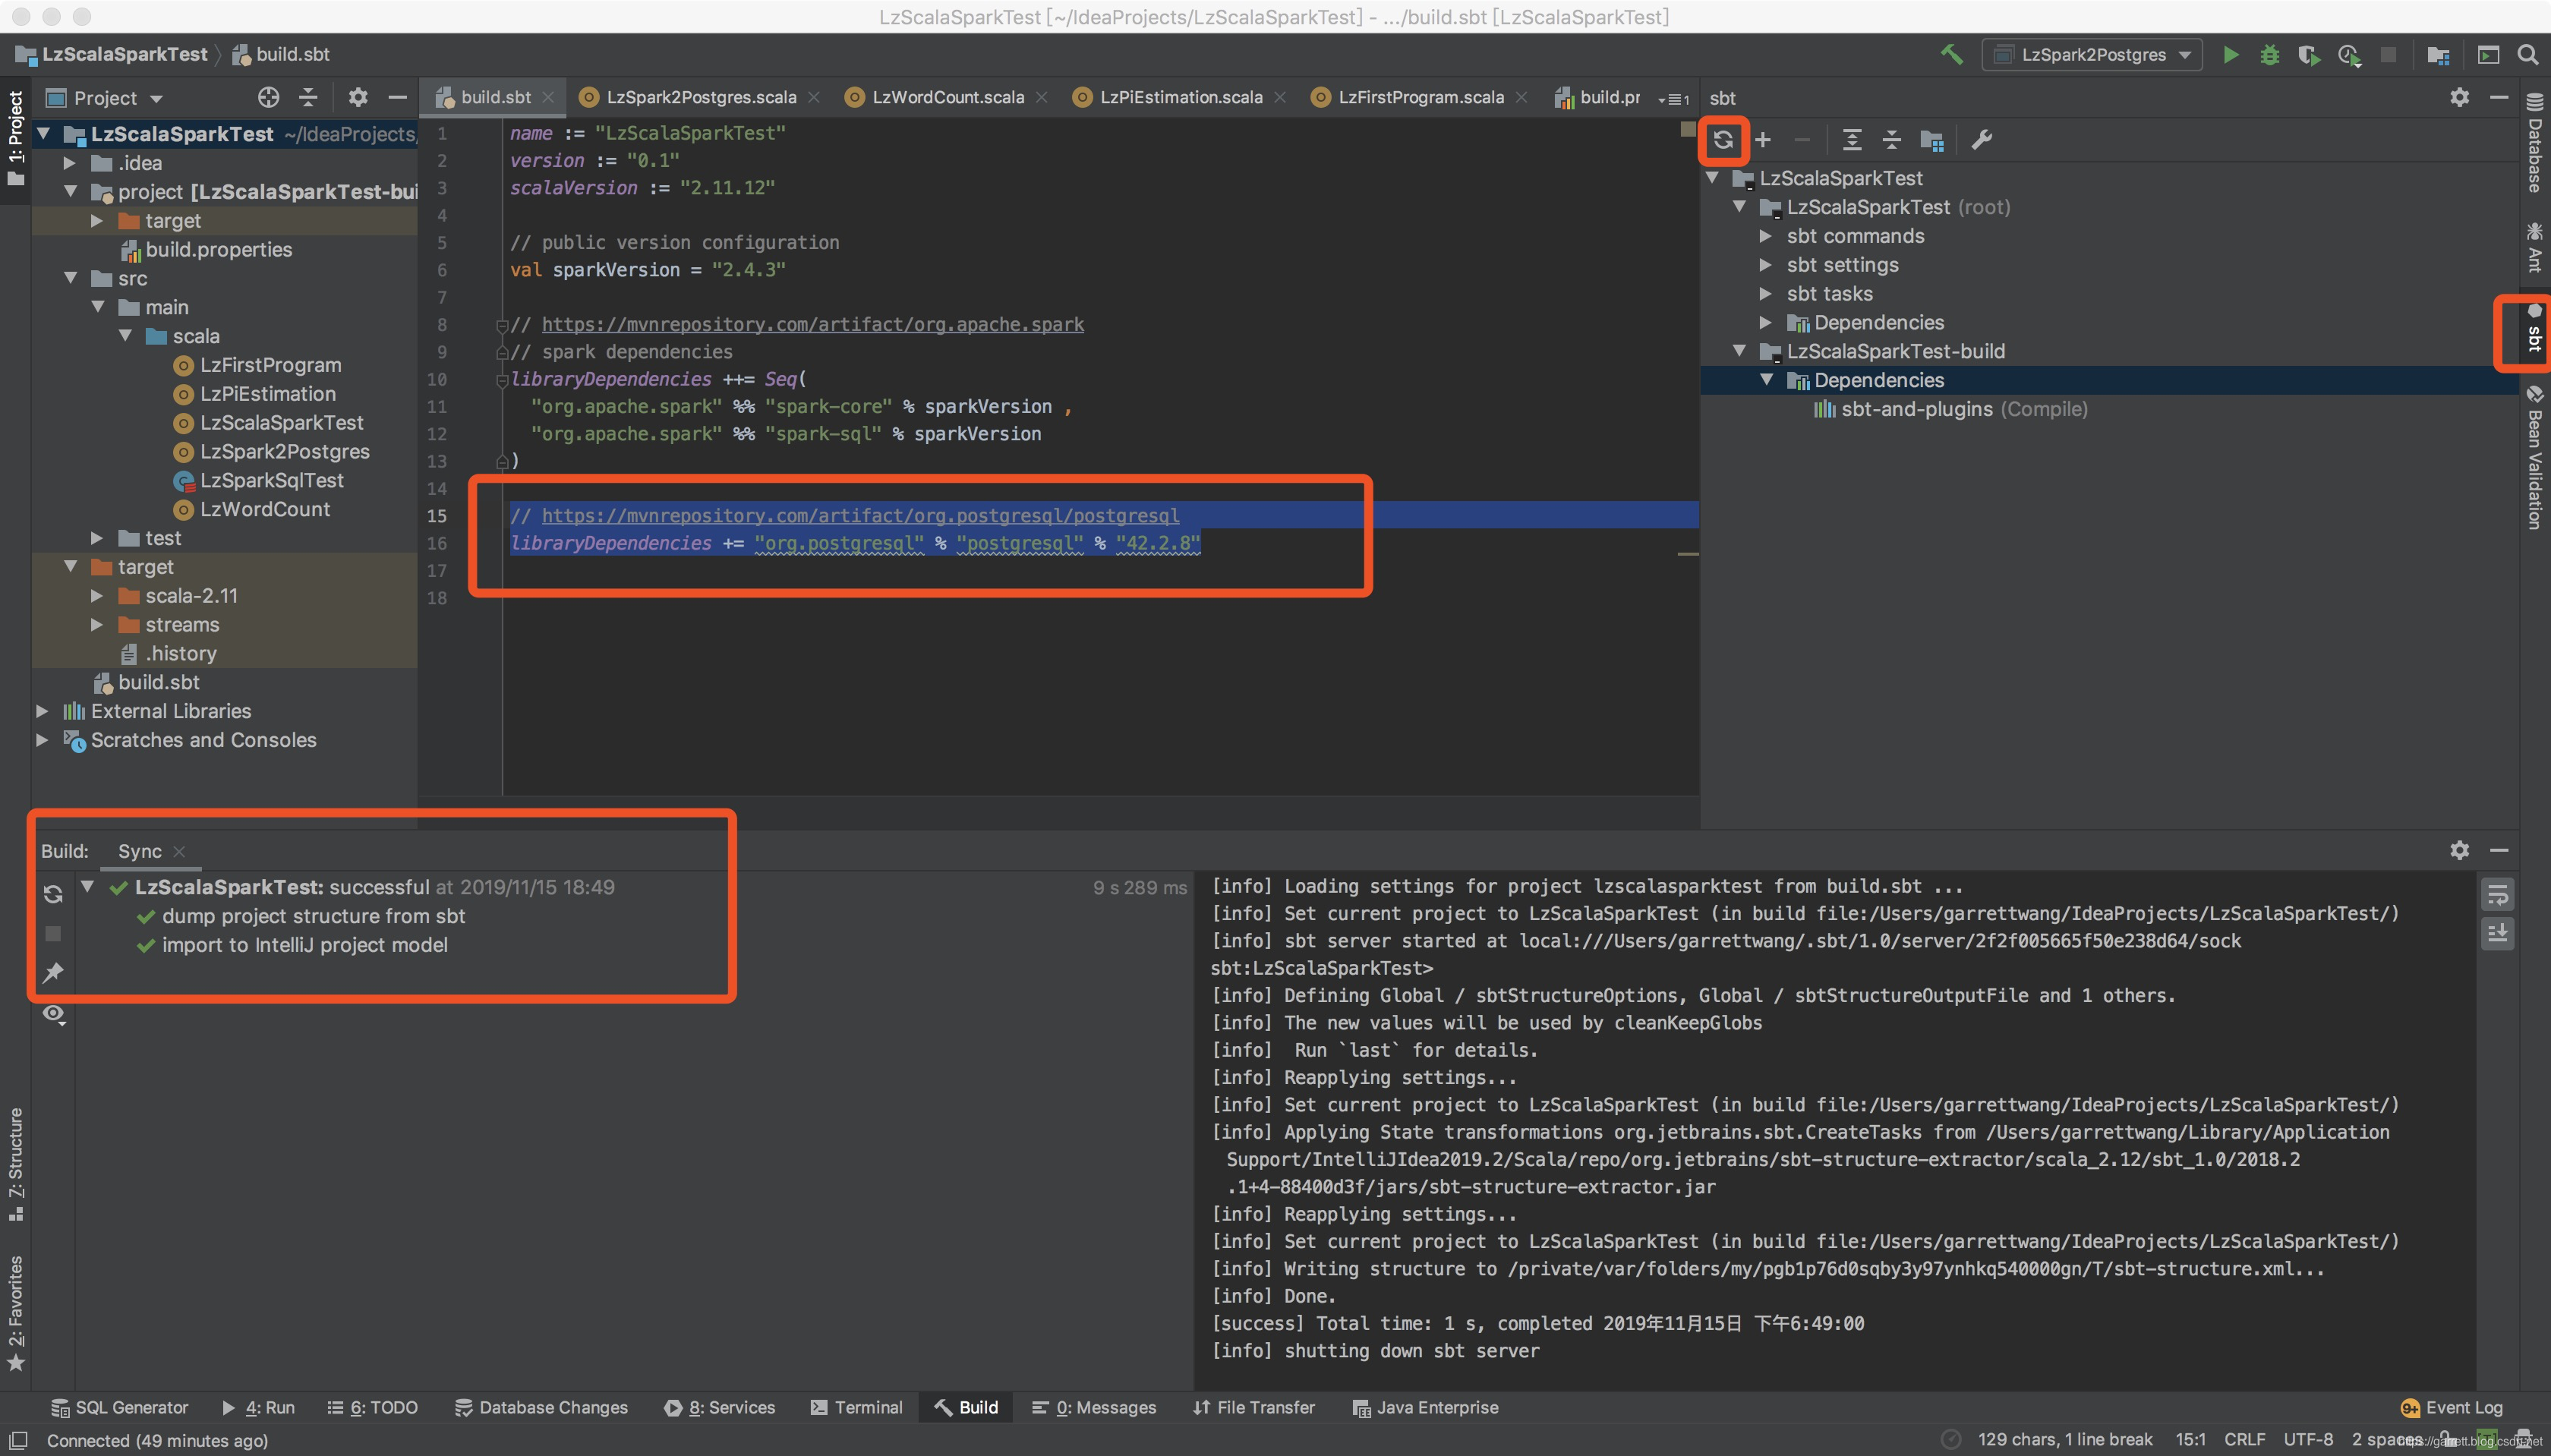
Task: Expand sbt tasks node
Action: pos(1765,294)
